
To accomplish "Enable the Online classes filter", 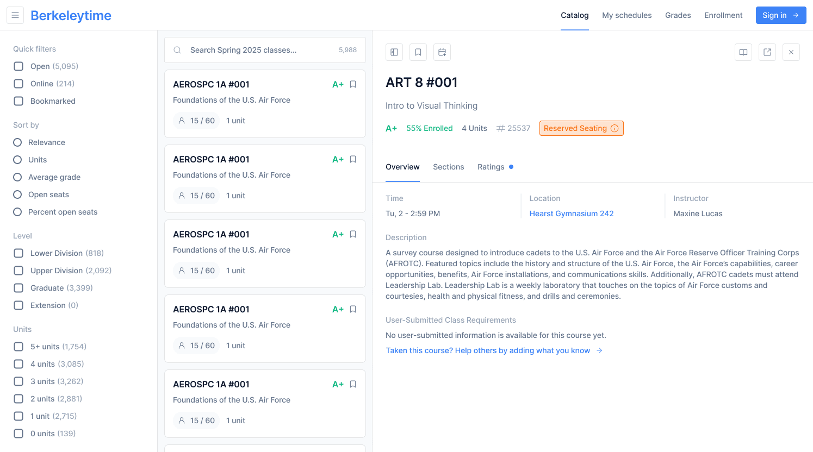I will (18, 84).
